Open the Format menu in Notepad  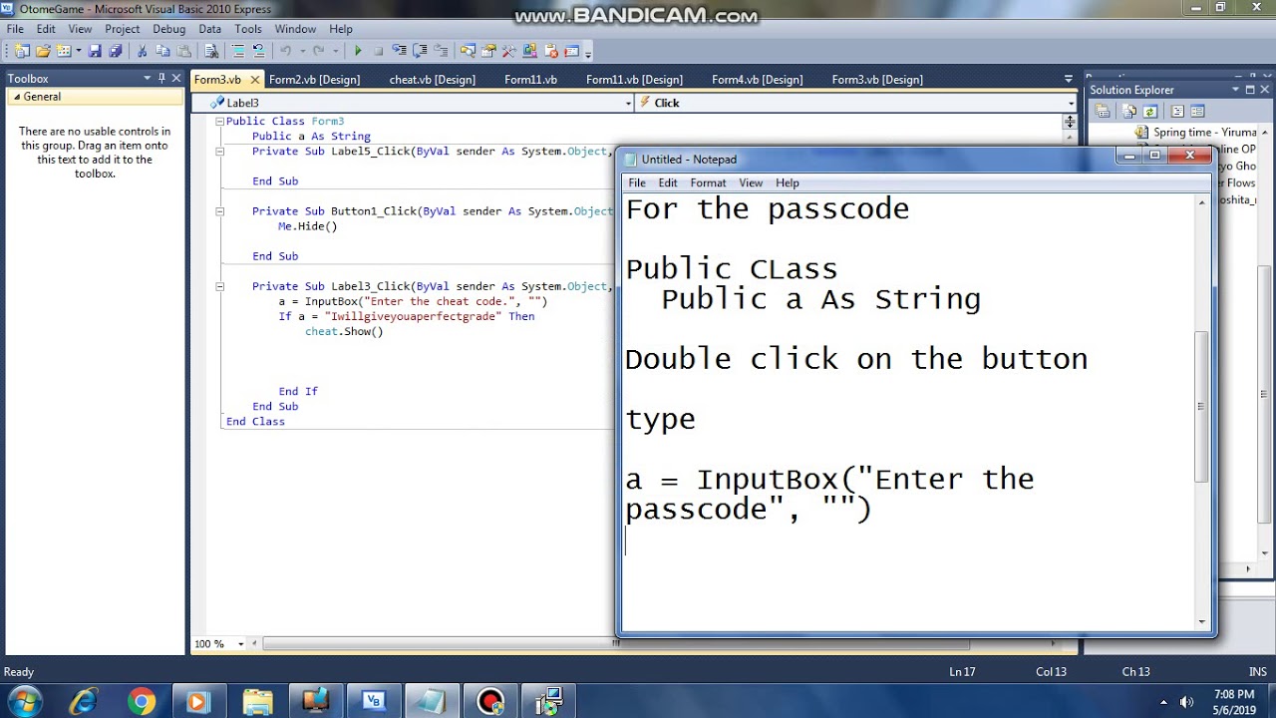point(708,182)
